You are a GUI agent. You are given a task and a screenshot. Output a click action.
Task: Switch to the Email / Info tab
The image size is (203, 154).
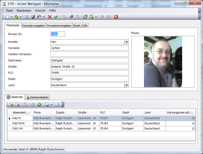80,26
